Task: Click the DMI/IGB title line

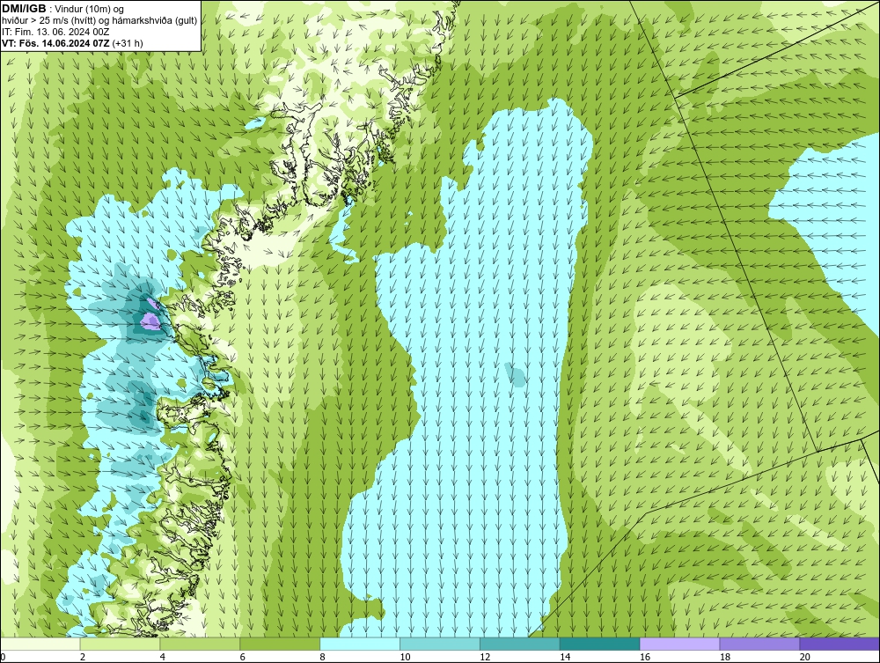Action: pyautogui.click(x=63, y=9)
